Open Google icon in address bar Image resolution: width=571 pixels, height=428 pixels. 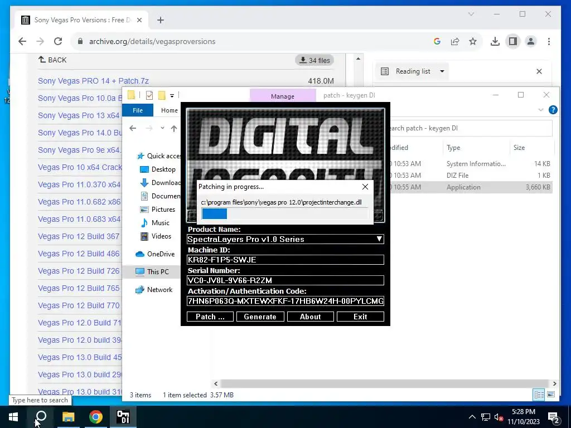pyautogui.click(x=437, y=41)
